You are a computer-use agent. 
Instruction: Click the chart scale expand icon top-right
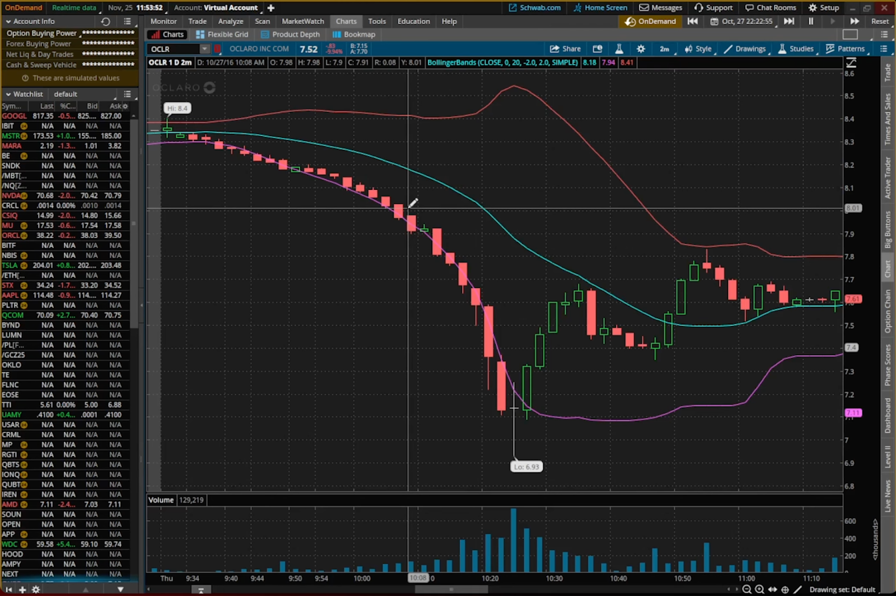pos(851,63)
